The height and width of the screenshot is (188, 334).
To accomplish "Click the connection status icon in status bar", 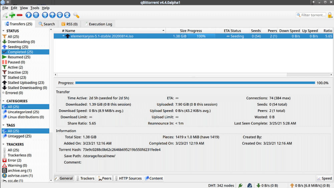I will point(240,185).
